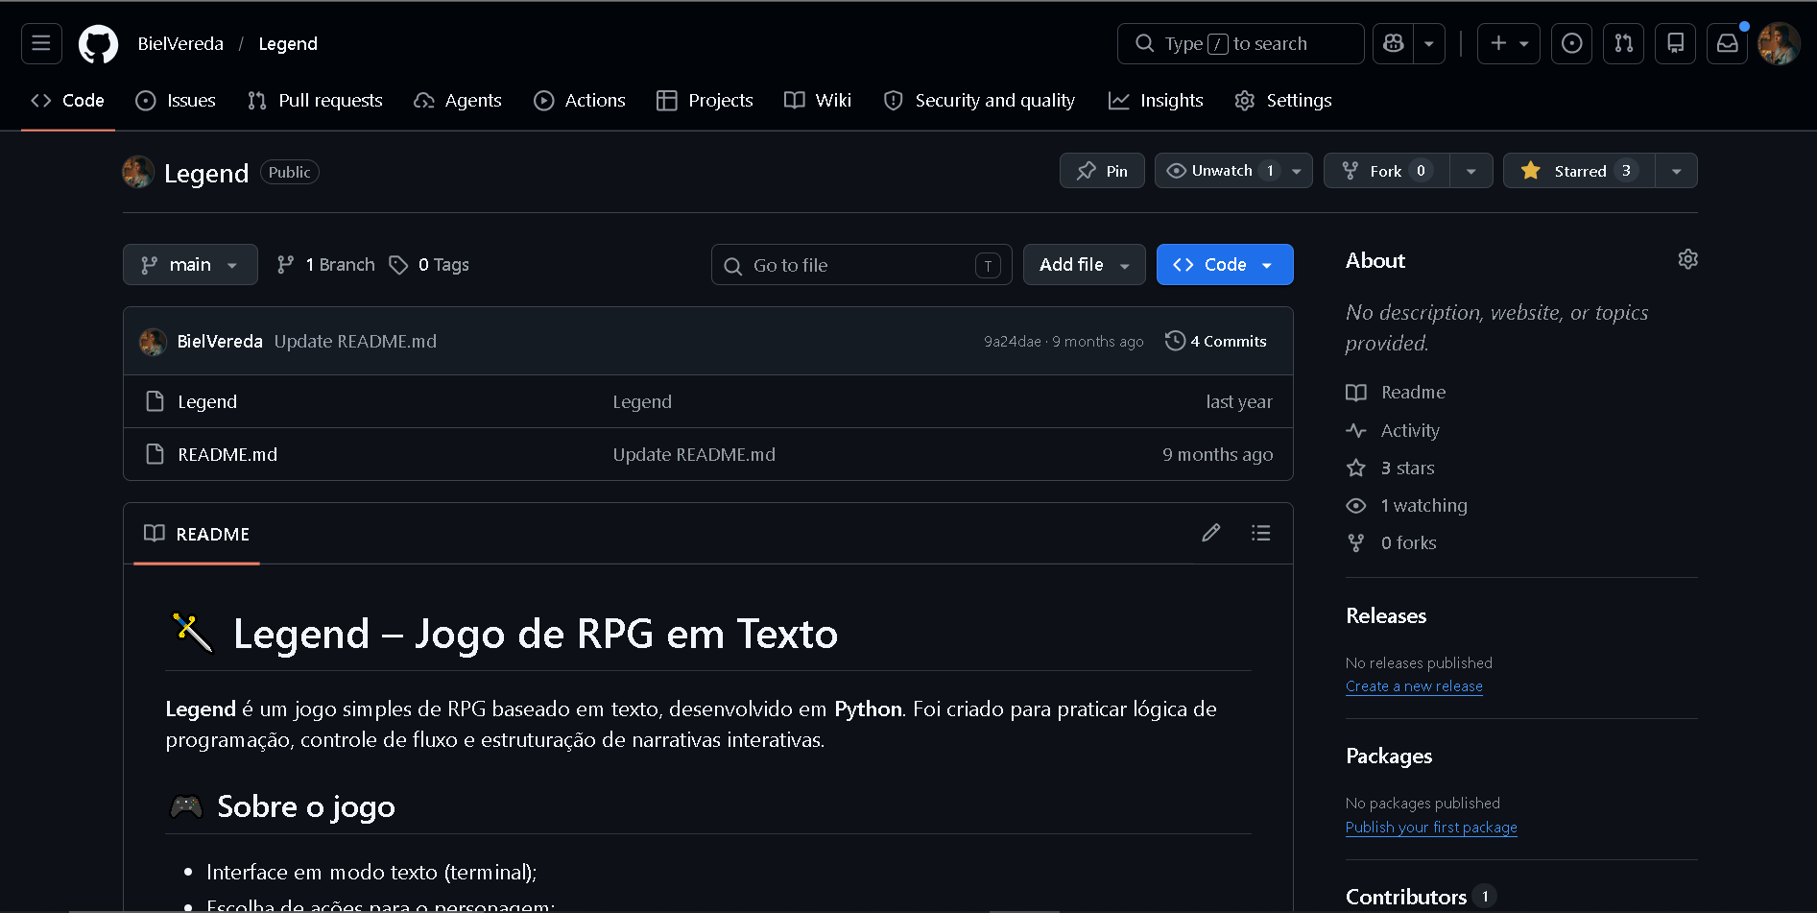Open the user profile avatar menu

click(1779, 43)
